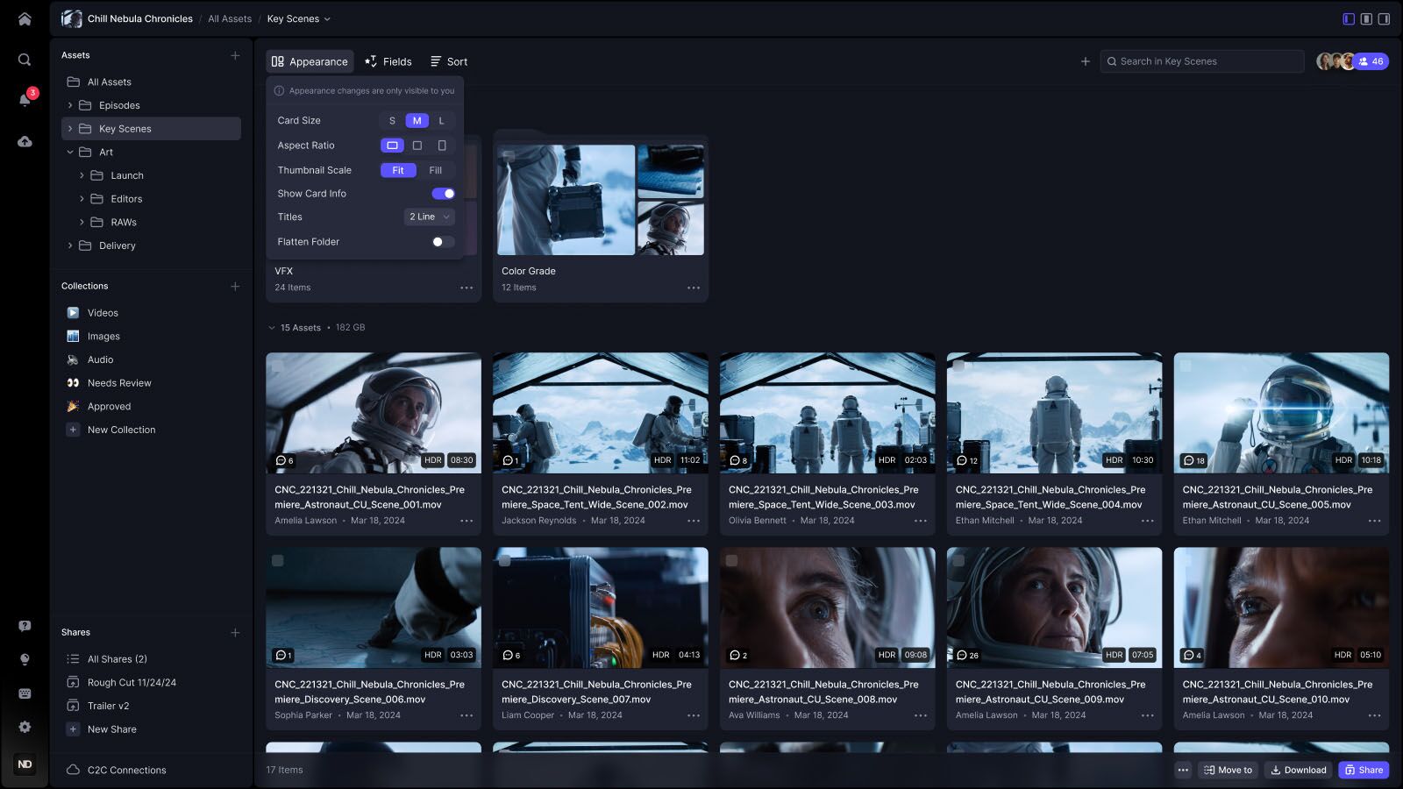
Task: Open the Color Grade folder thumbnail
Action: pos(600,200)
